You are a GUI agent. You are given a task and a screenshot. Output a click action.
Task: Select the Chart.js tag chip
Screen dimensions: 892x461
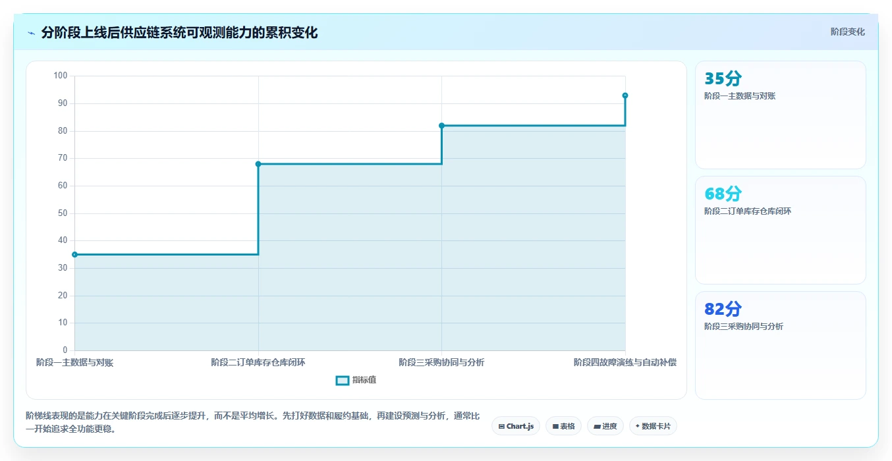pos(516,426)
